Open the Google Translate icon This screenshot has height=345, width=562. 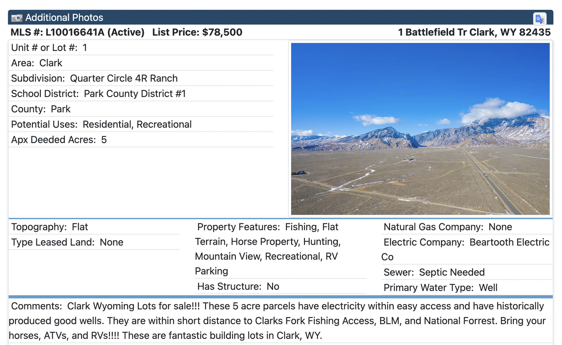(x=540, y=18)
